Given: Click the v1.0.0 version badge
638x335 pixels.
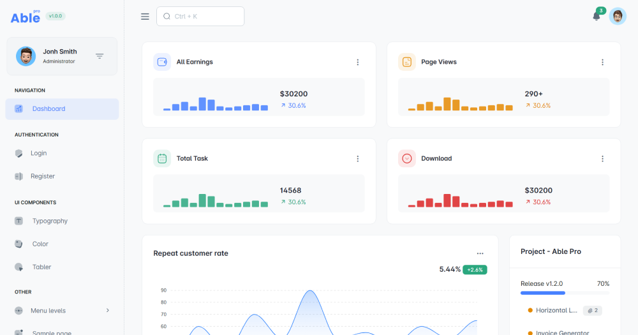Looking at the screenshot, I should click(x=56, y=17).
